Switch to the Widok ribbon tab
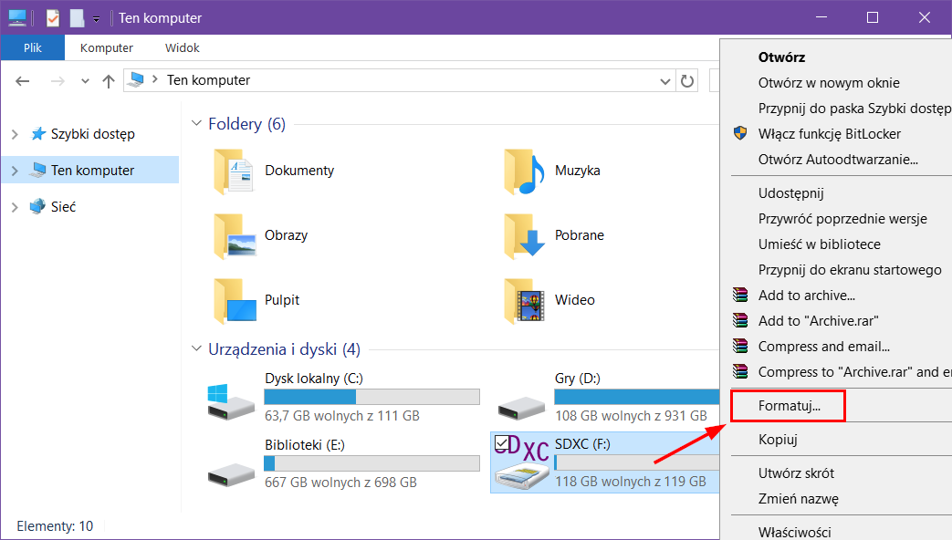 [183, 47]
